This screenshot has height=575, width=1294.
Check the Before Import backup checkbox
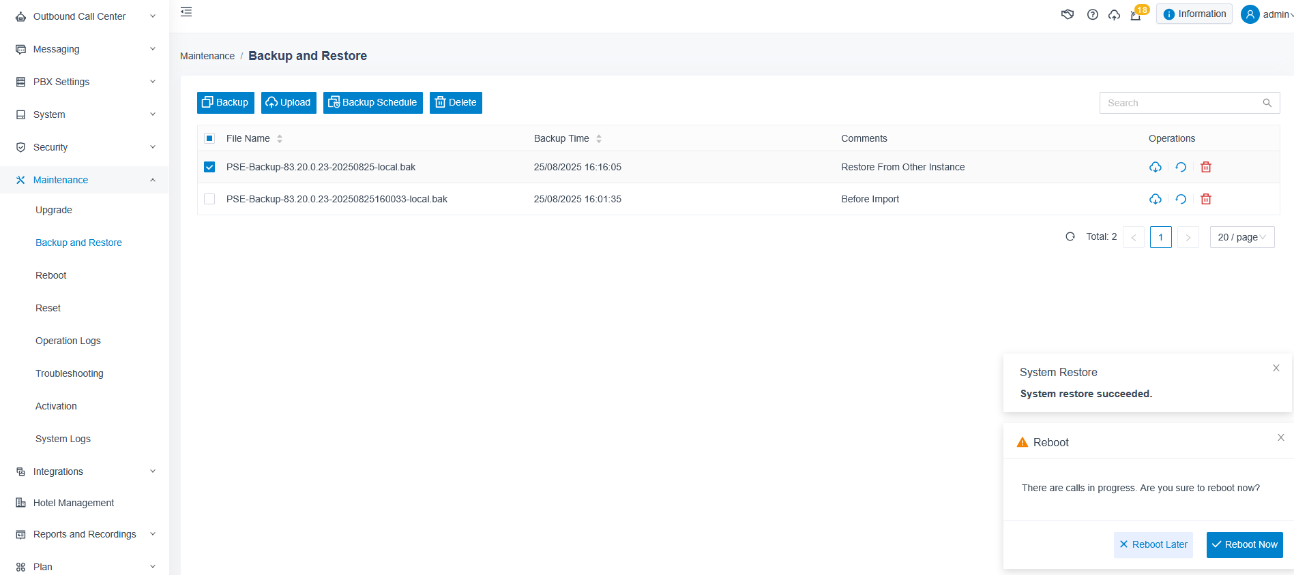click(209, 199)
